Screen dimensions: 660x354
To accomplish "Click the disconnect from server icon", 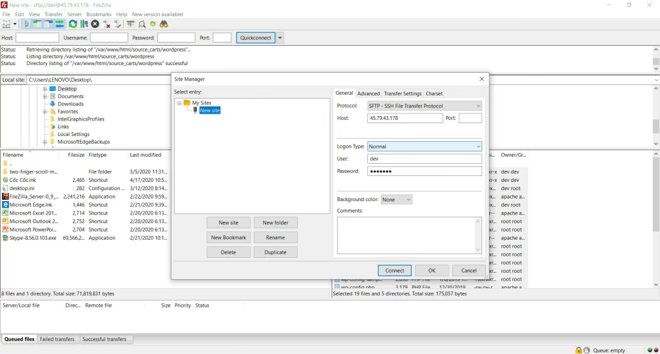I will coord(106,24).
